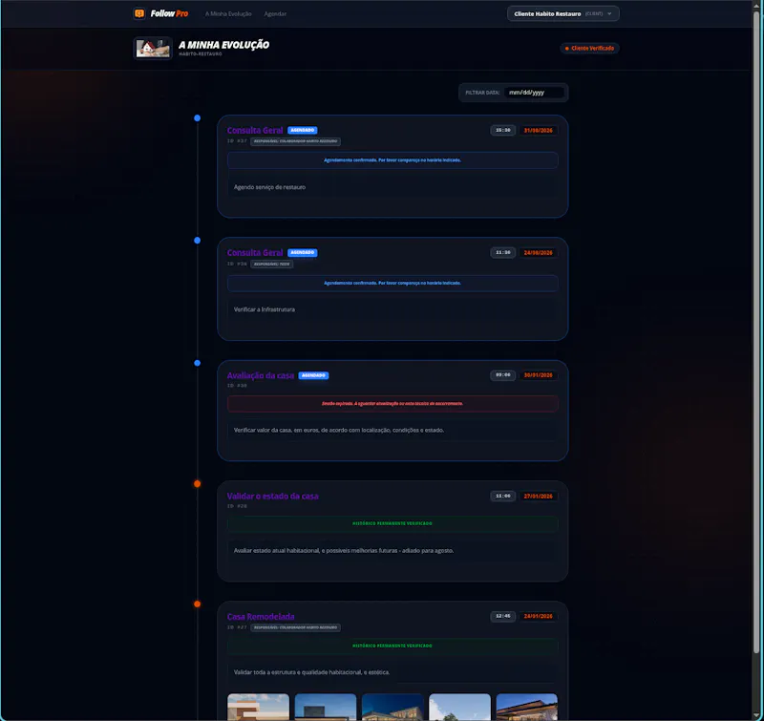This screenshot has width=764, height=721.
Task: Click the timeline dot beside the restauro Consulta Geral card
Action: tap(197, 117)
